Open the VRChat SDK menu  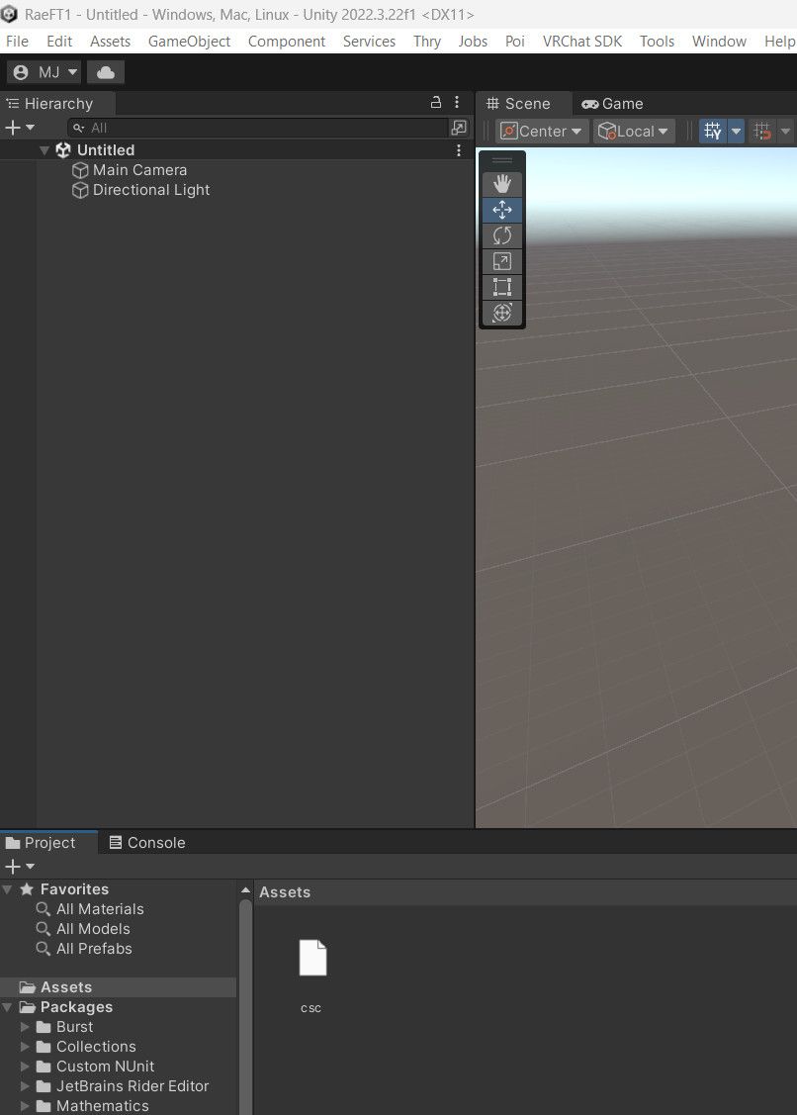click(582, 42)
